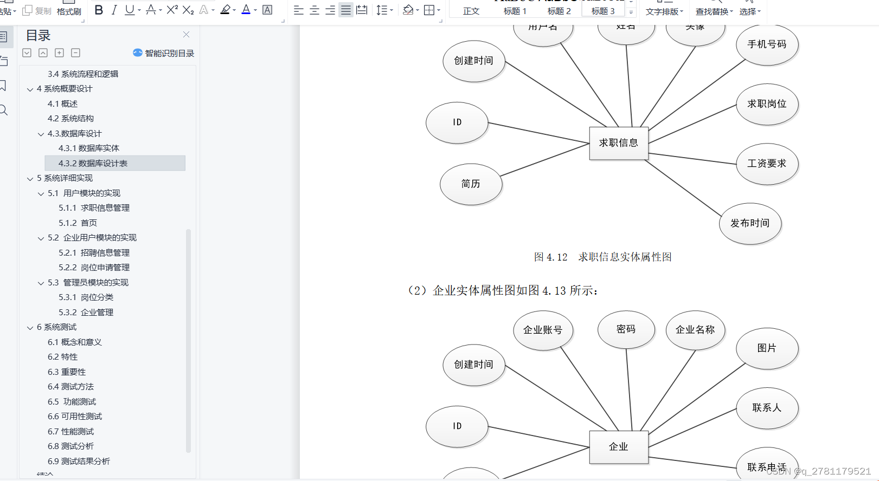Collapse 4.3.数据库设计 subsection
The width and height of the screenshot is (879, 481).
(41, 134)
